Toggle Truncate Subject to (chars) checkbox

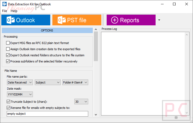[8, 102]
